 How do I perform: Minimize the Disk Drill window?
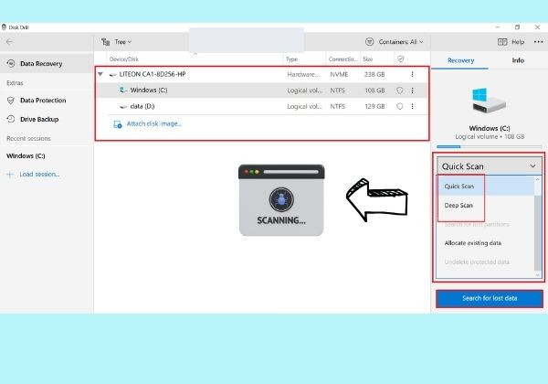498,27
